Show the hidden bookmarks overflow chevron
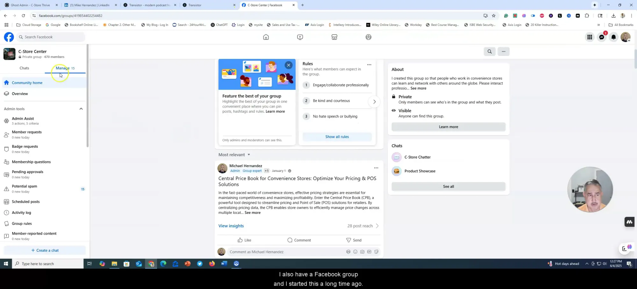This screenshot has width=637, height=289. [598, 25]
